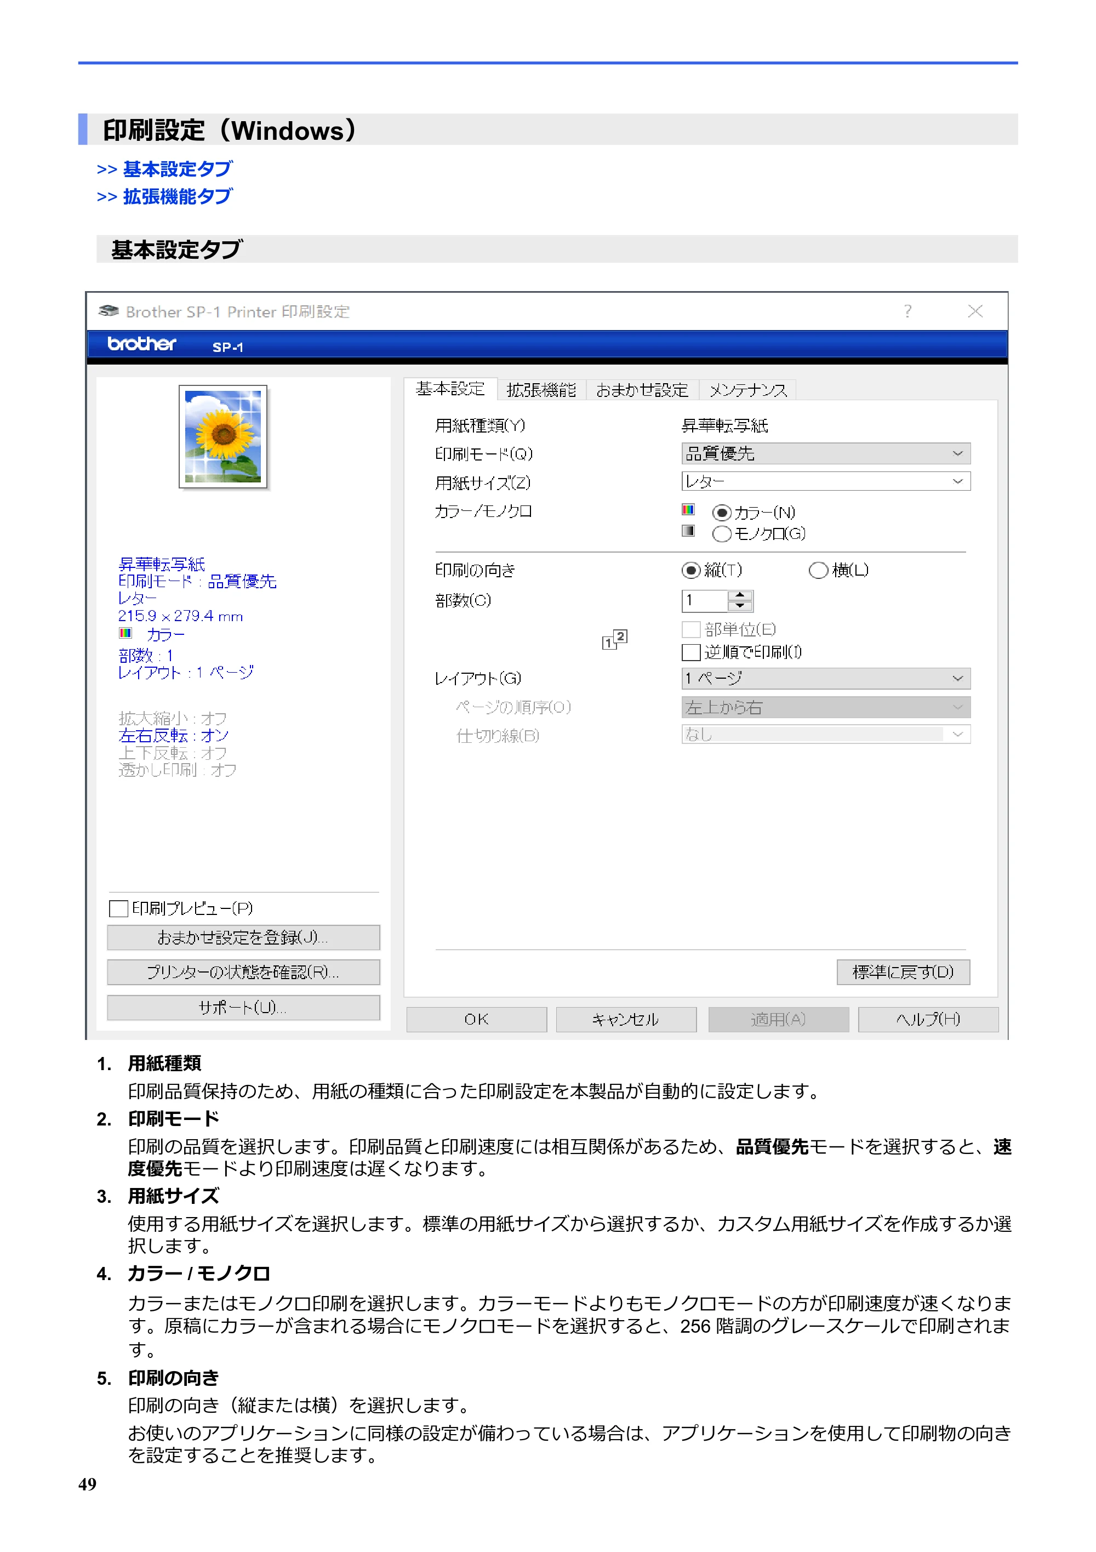This screenshot has height=1552, width=1096.
Task: Follow the >> 拡張機能タブ link
Action: tap(165, 197)
